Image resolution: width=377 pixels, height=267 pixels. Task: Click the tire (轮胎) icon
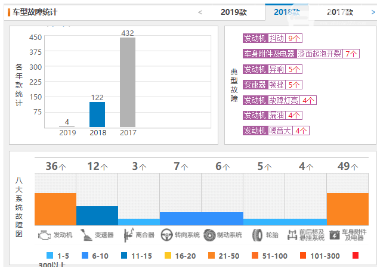pos(257,235)
